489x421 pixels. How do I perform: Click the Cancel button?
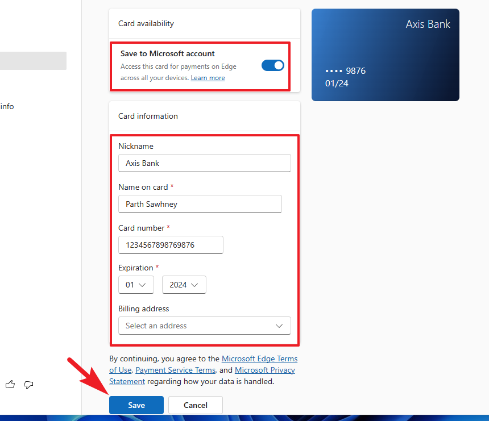(196, 405)
